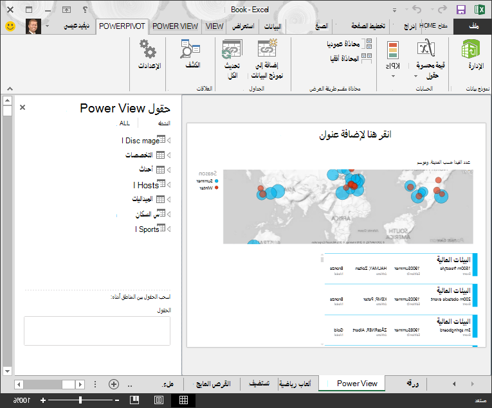Click the field pane scroll-down arrow
The height and width of the screenshot is (408, 492).
[x=7, y=371]
